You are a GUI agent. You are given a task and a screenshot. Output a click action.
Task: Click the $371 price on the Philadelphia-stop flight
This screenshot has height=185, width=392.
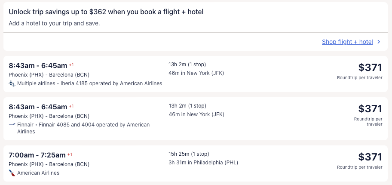(x=370, y=157)
